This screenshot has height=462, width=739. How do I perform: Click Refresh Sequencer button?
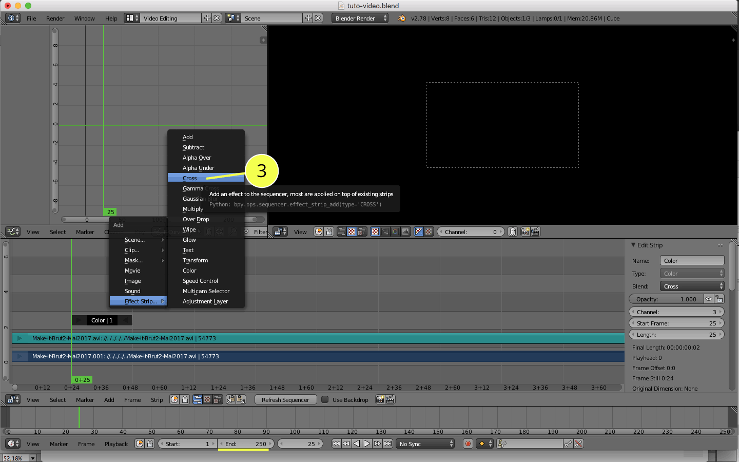tap(285, 399)
